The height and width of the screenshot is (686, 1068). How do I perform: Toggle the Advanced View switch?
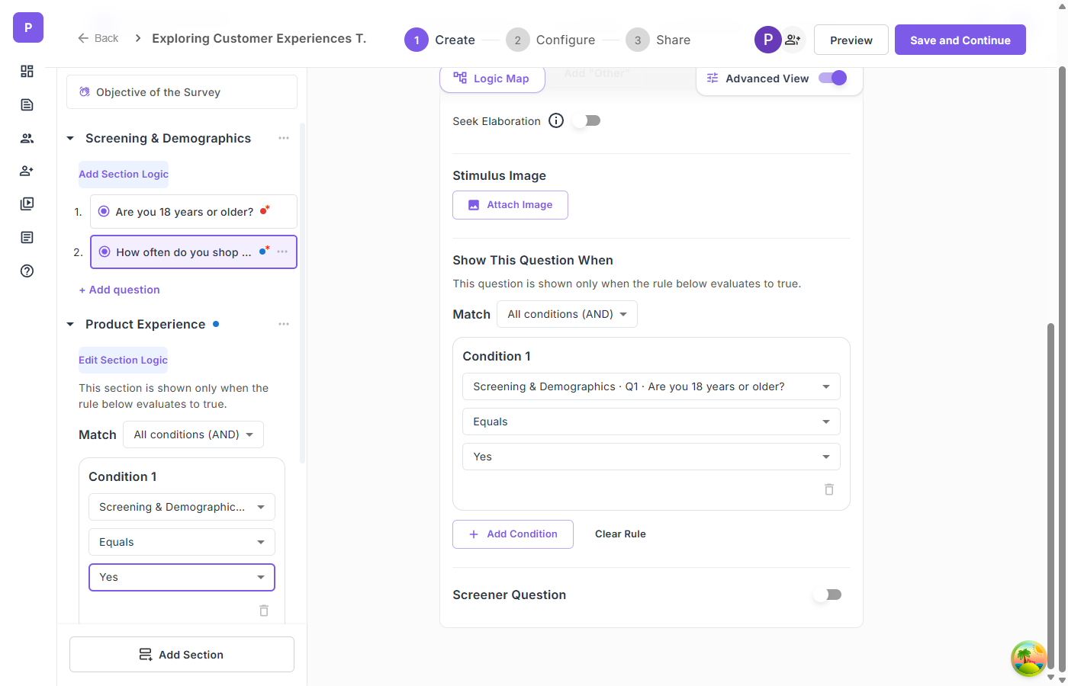click(x=832, y=79)
